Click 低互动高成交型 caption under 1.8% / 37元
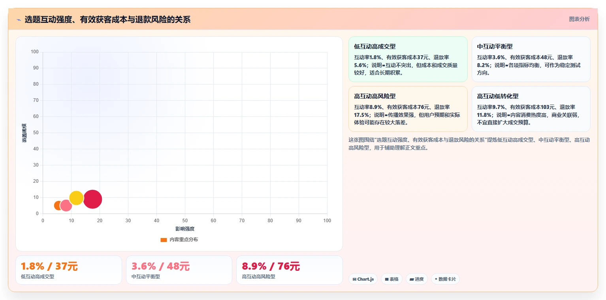 click(x=38, y=277)
